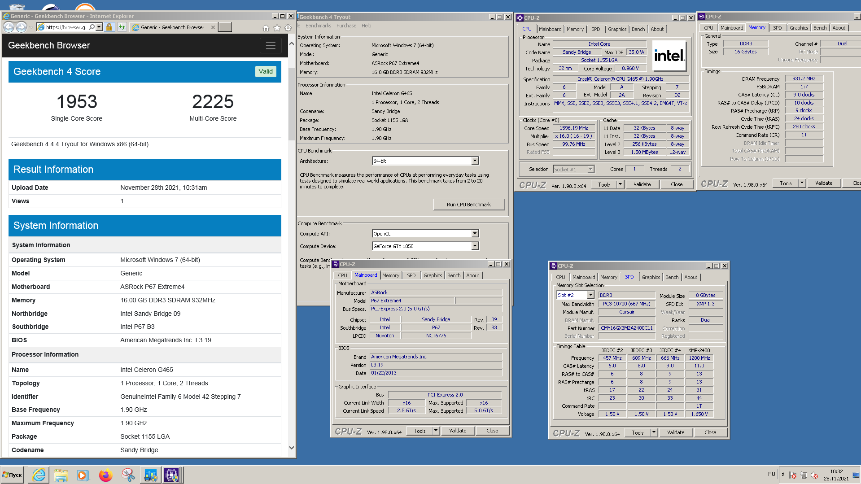Select Mainboard tab in CPU-Z CPU window
The height and width of the screenshot is (484, 861).
click(550, 29)
